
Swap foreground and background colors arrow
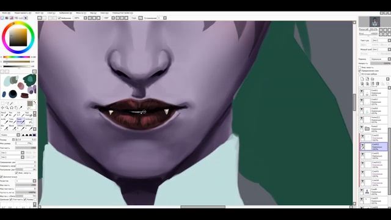[35, 103]
